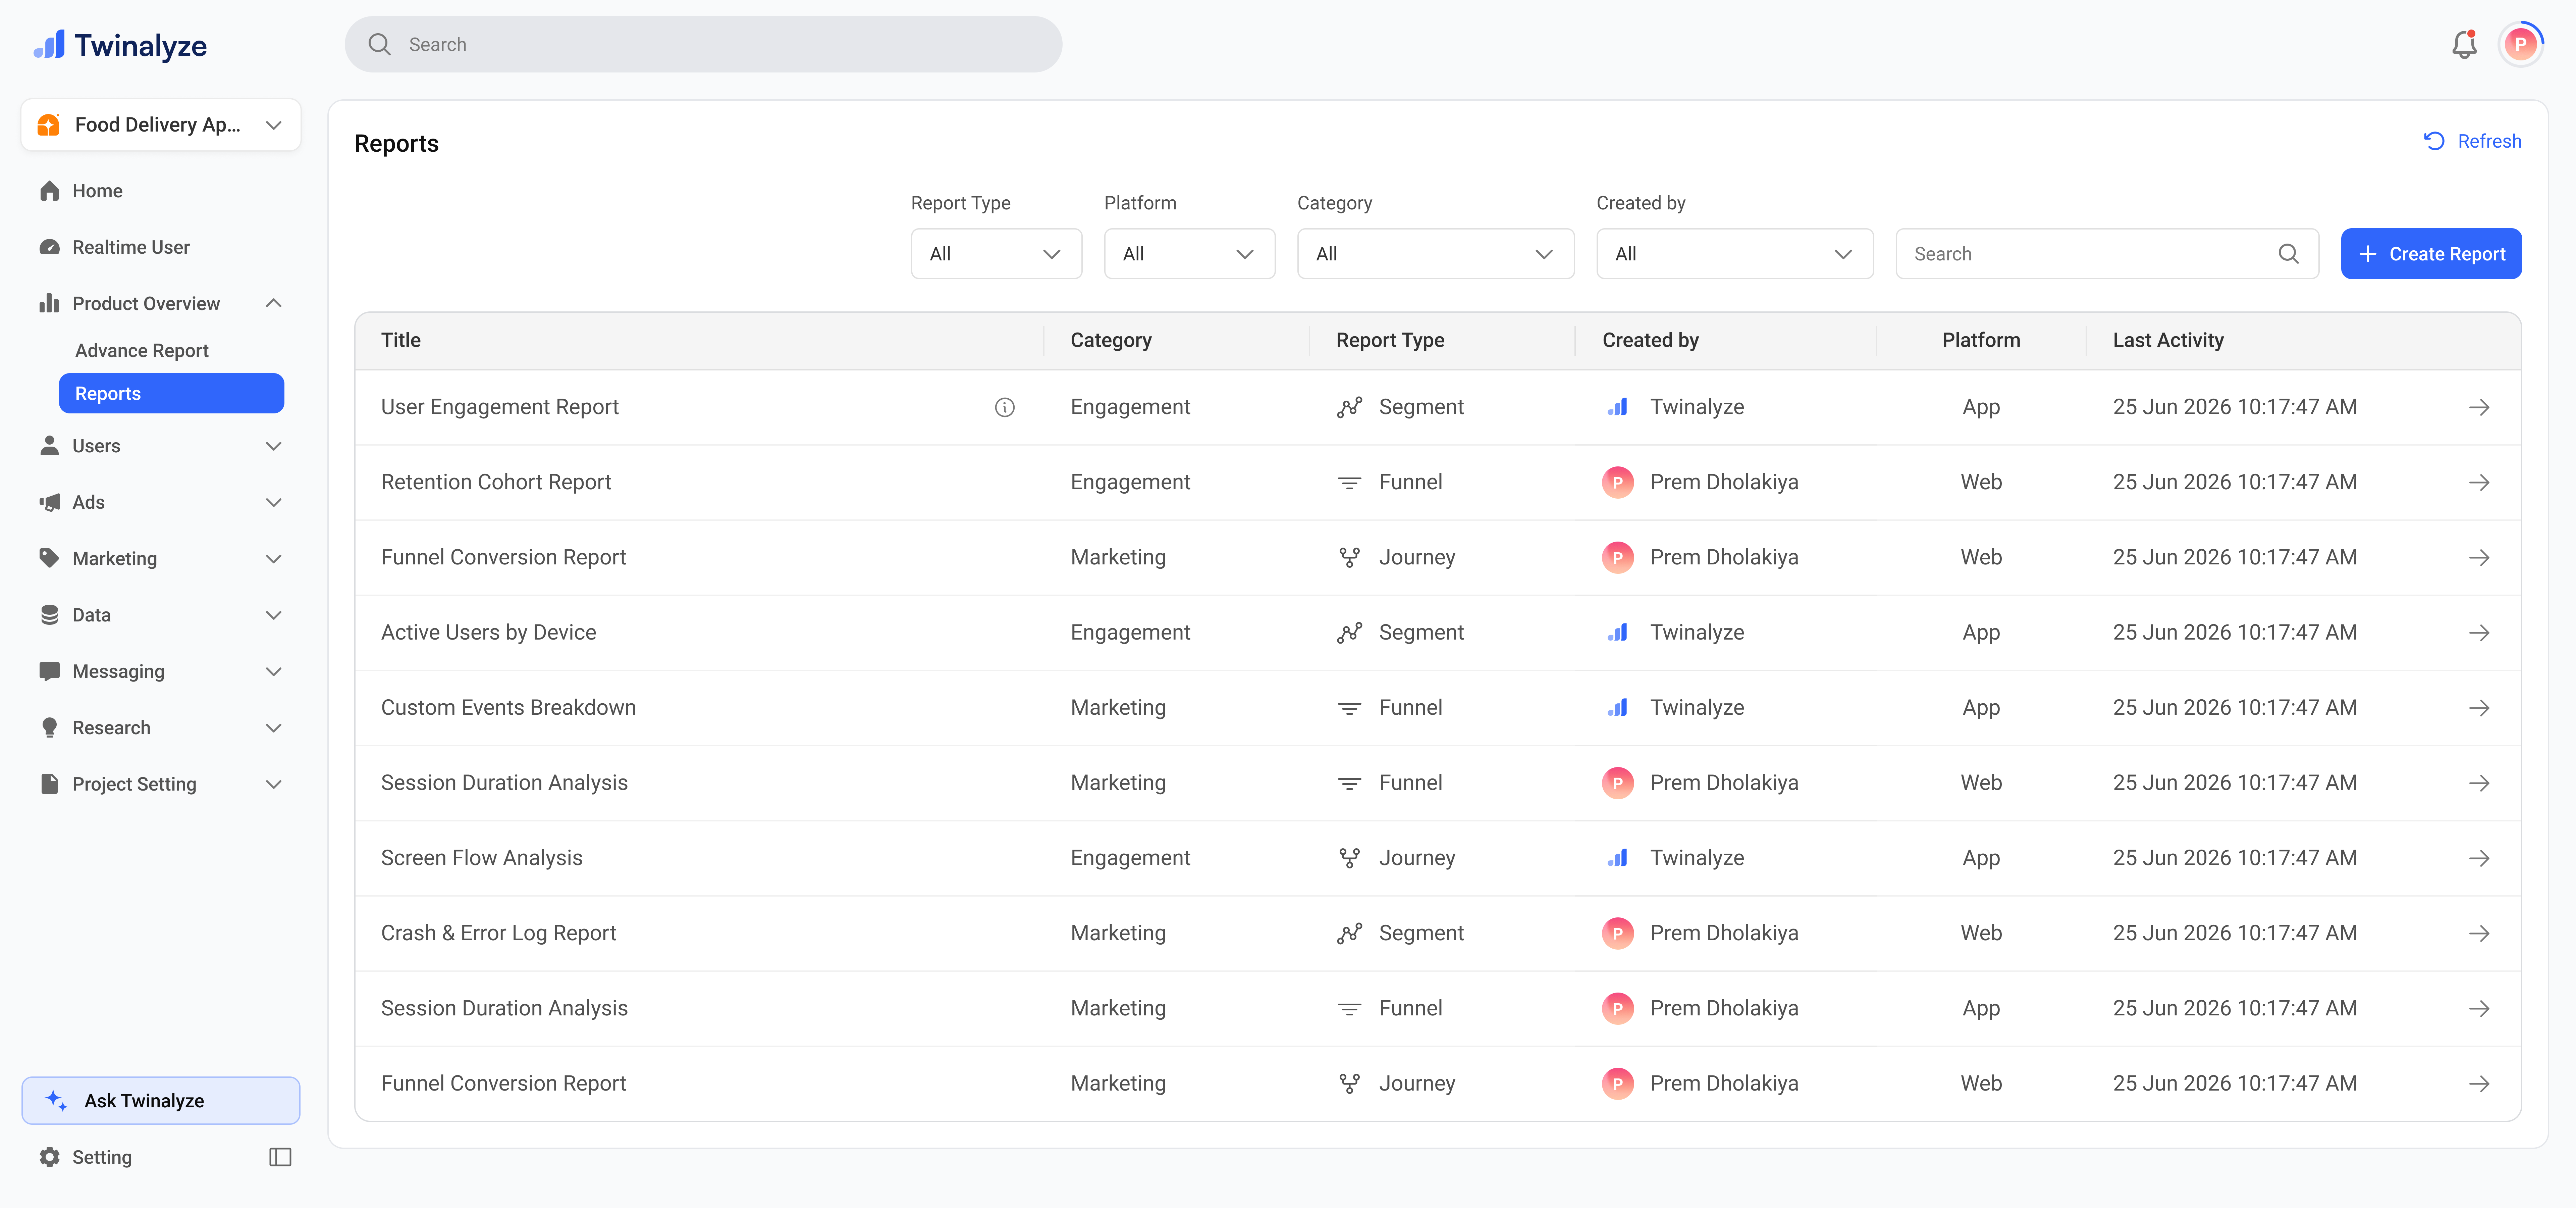Click the Report Type column header
Image resolution: width=2576 pixels, height=1208 pixels.
point(1390,340)
